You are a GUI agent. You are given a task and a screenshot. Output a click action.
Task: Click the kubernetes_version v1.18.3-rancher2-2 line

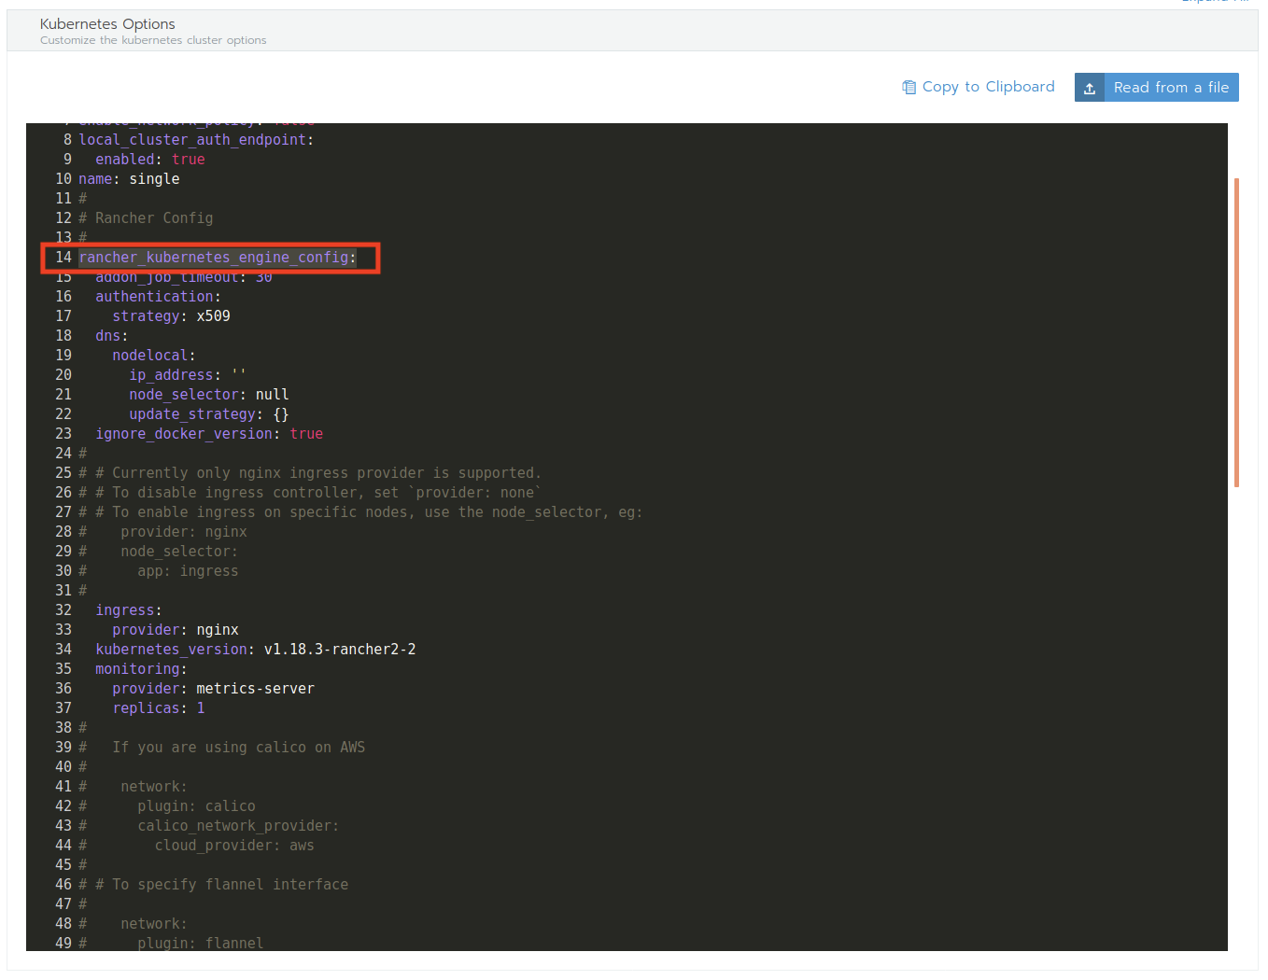point(256,650)
